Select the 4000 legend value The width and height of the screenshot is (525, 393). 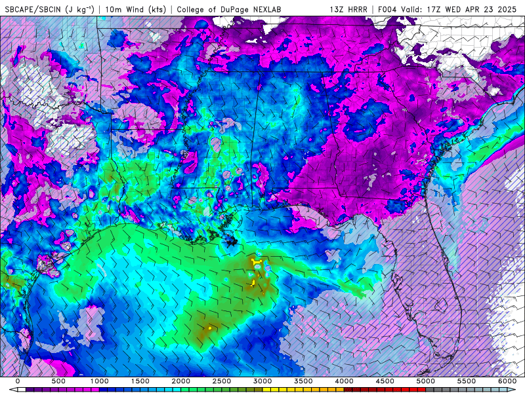point(344,381)
